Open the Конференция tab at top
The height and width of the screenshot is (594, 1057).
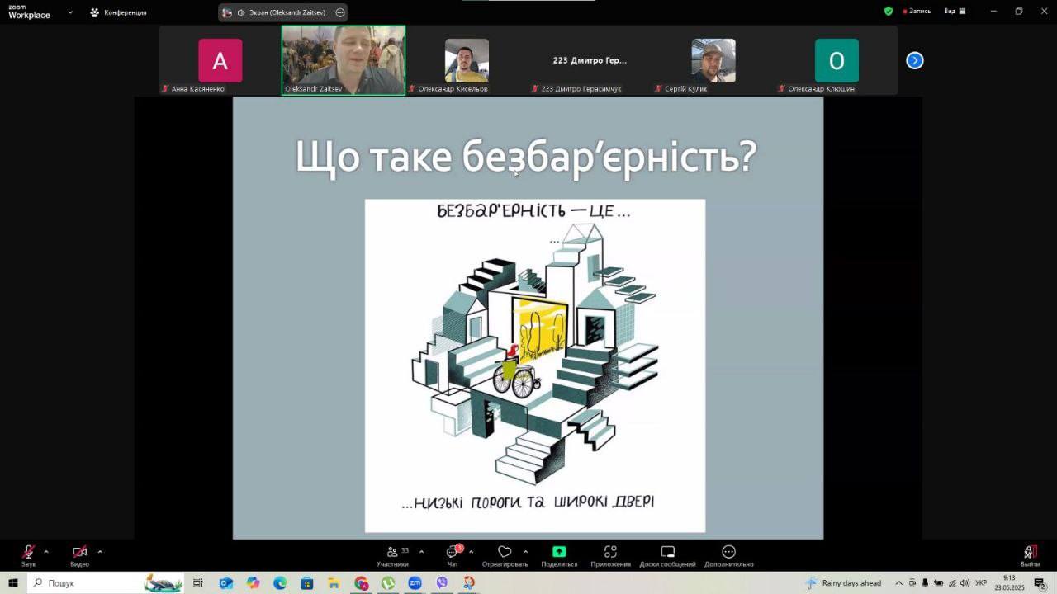click(118, 12)
